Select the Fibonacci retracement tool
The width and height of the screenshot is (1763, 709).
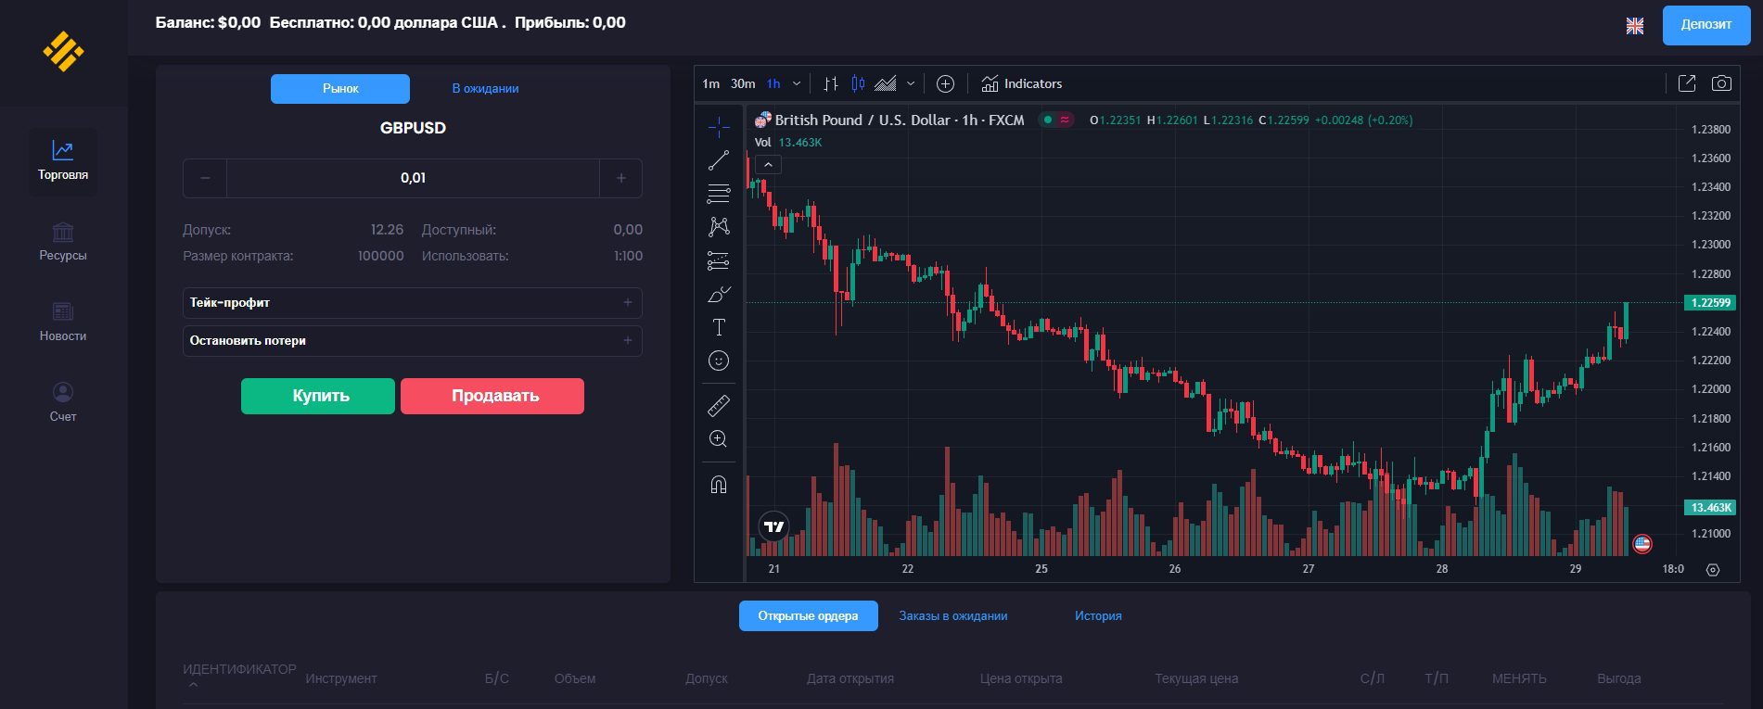(719, 194)
